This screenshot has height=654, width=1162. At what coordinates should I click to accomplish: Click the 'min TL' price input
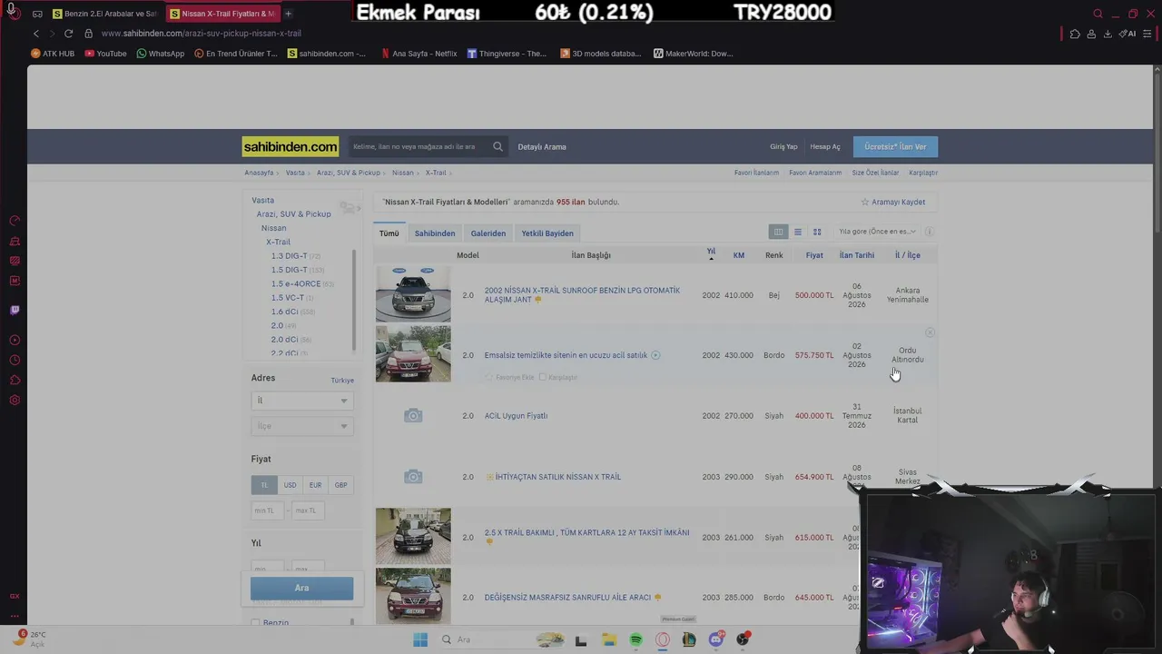point(268,510)
